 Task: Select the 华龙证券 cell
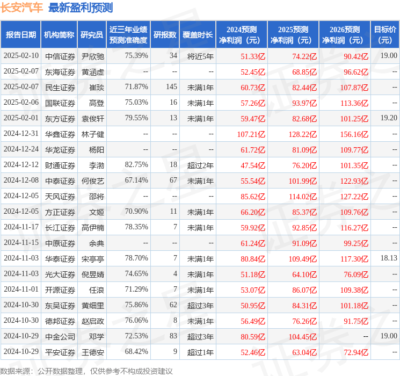pos(60,150)
